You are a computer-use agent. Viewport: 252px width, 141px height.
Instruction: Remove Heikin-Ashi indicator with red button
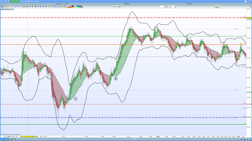(11, 9)
